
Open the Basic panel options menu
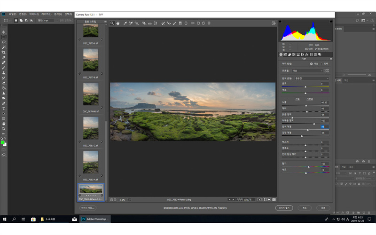[x=331, y=59]
